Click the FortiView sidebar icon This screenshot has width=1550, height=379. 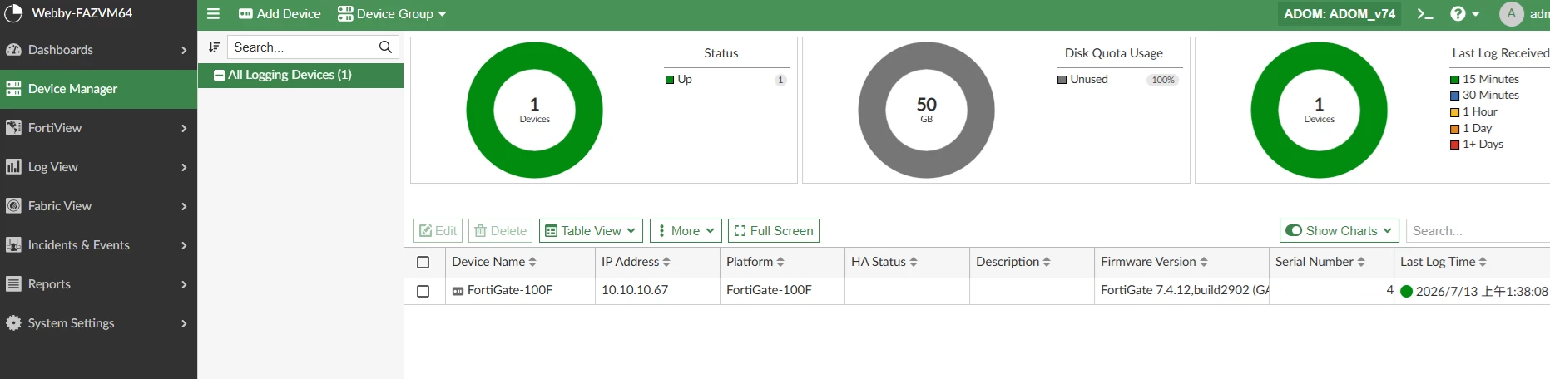(13, 128)
